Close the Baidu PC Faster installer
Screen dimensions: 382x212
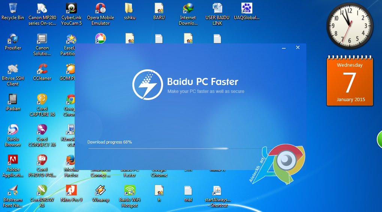(x=298, y=48)
